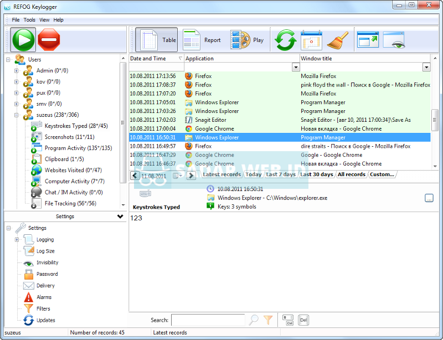
Task: Open the Application column filter dropdown
Action: (x=296, y=67)
